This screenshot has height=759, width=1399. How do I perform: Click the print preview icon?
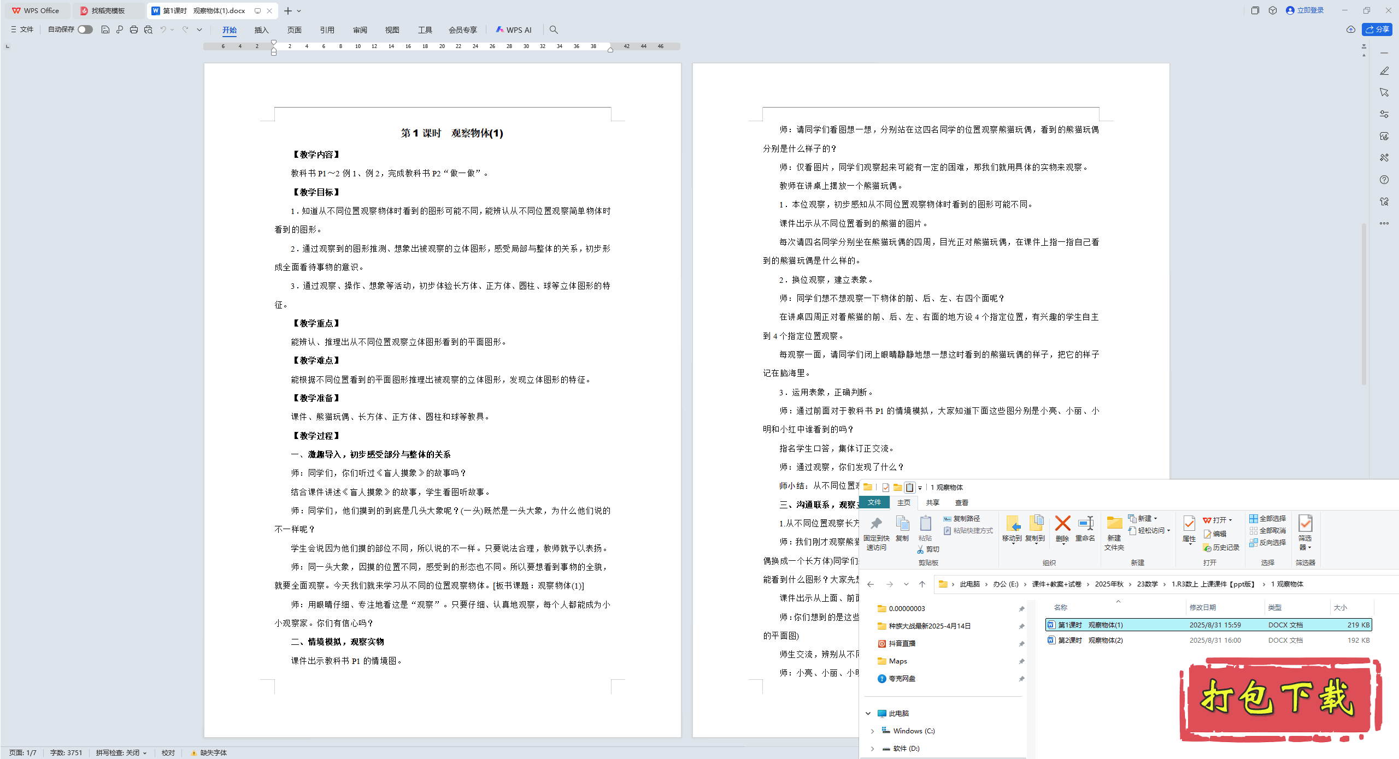(148, 29)
